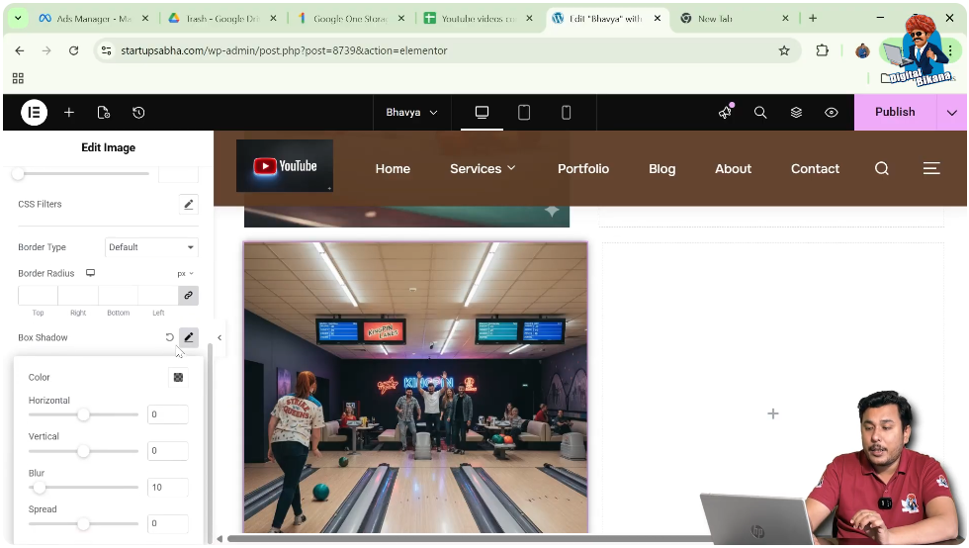969x548 pixels.
Task: Toggle the preview eye icon
Action: click(x=832, y=113)
